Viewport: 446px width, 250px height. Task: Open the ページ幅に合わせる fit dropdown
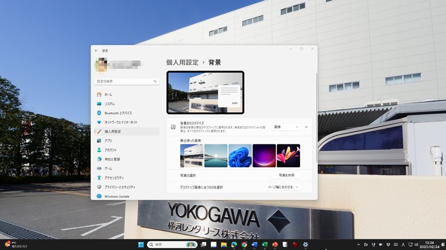coord(283,187)
